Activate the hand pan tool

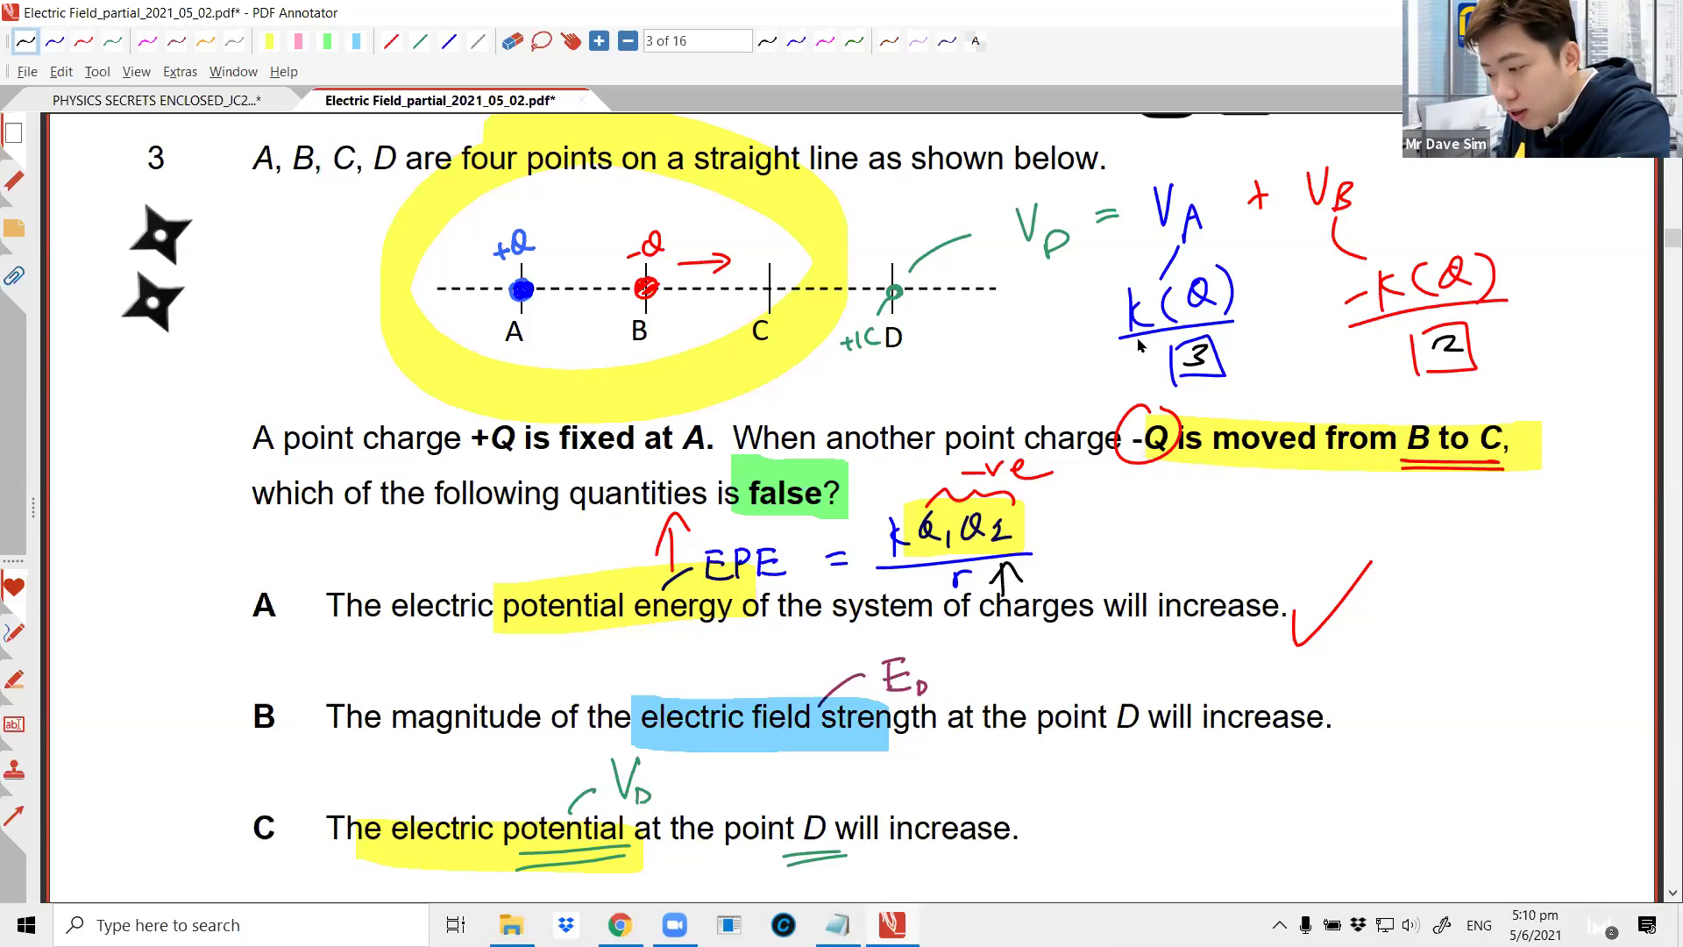(570, 41)
